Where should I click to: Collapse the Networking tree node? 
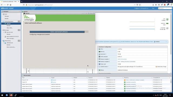[2, 41]
